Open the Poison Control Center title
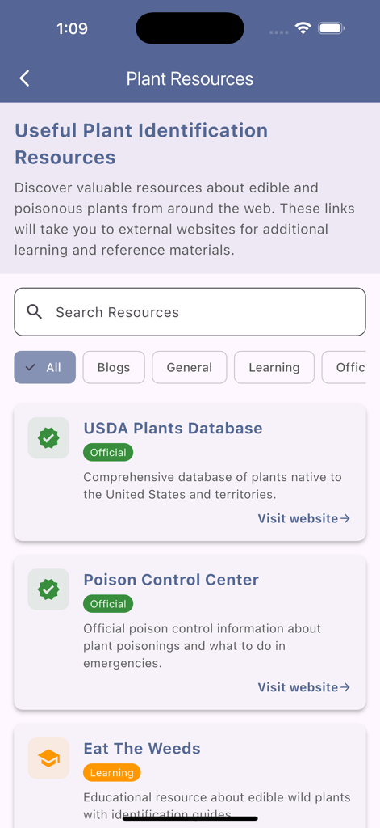Screen dimensions: 380x828 tap(171, 580)
